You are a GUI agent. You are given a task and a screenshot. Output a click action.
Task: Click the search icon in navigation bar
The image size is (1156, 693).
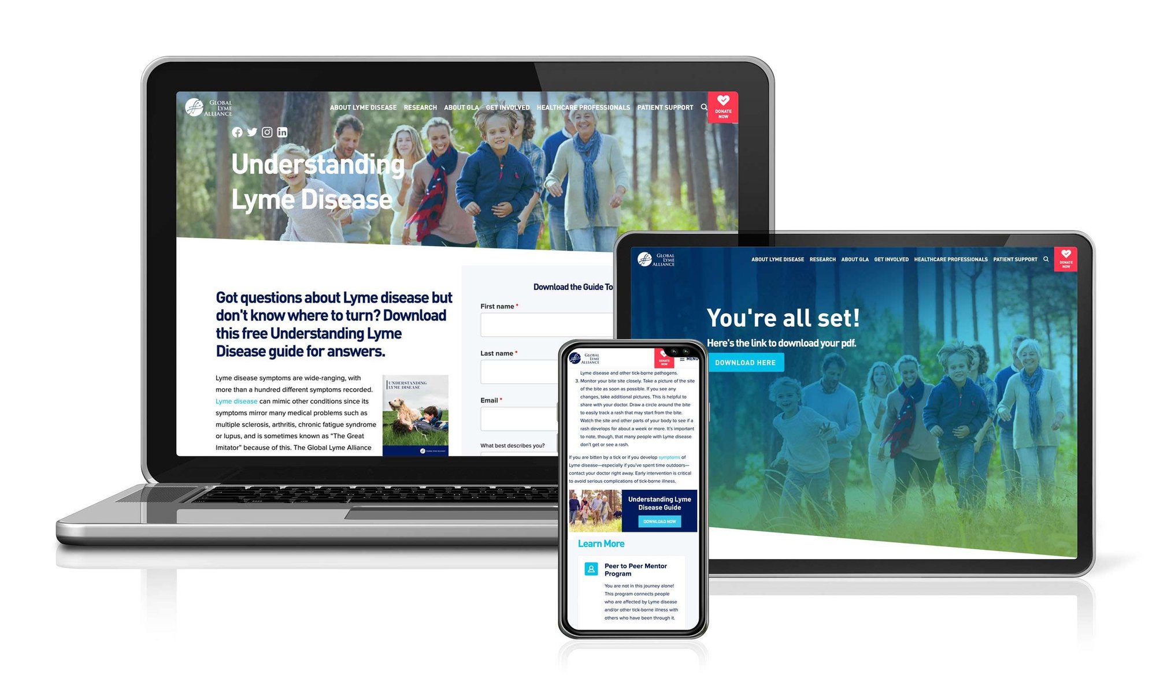705,109
